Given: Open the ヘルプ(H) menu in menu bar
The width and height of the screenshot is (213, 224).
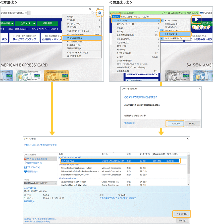Looking at the screenshot, I should (145, 17).
